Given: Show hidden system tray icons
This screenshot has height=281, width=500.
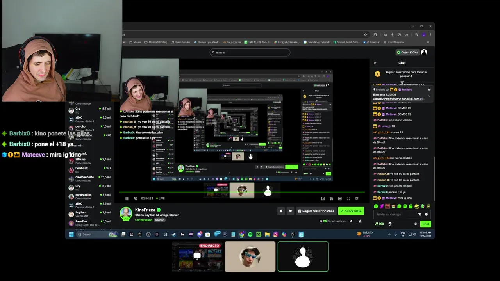Looking at the screenshot, I should (389, 234).
